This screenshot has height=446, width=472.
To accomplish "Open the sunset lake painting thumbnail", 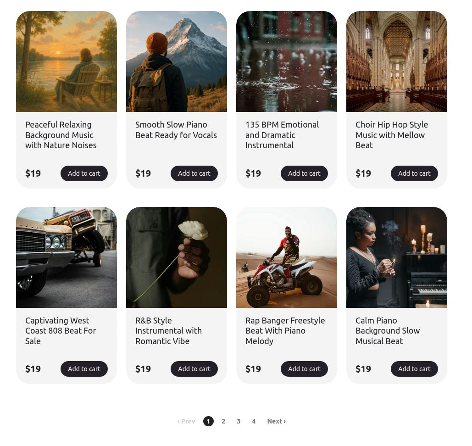I will pyautogui.click(x=67, y=61).
